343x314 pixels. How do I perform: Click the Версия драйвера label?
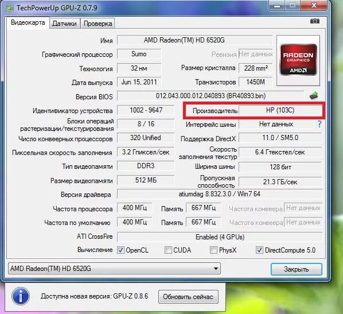86,195
